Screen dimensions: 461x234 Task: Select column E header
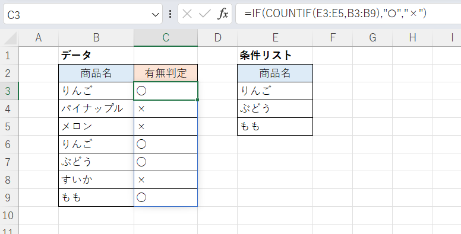point(275,37)
